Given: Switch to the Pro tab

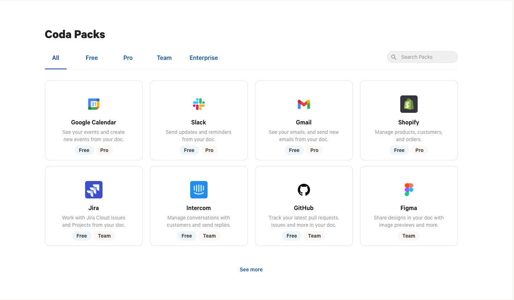Looking at the screenshot, I should click(128, 58).
